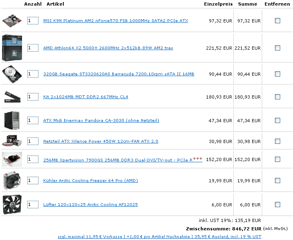Open the Kit 2x1024MB MDT DDR2 link
The width and height of the screenshot is (293, 240).
[85, 97]
